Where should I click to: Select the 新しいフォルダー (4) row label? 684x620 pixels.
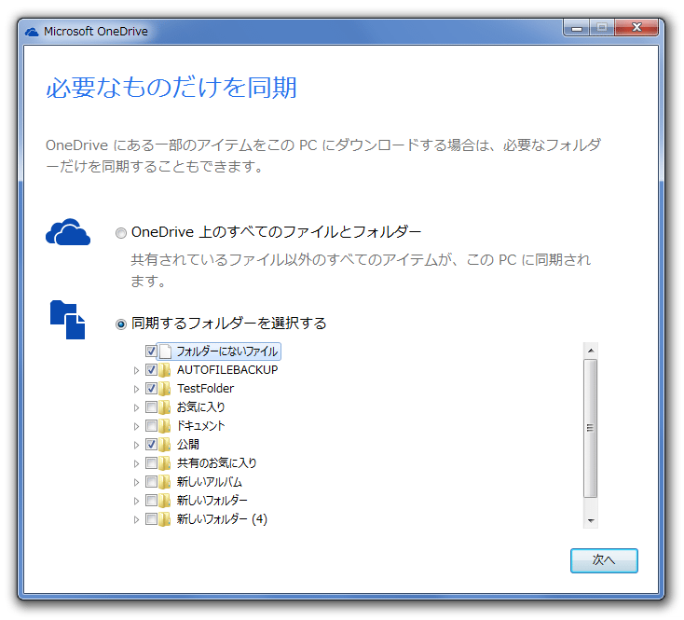click(x=222, y=518)
